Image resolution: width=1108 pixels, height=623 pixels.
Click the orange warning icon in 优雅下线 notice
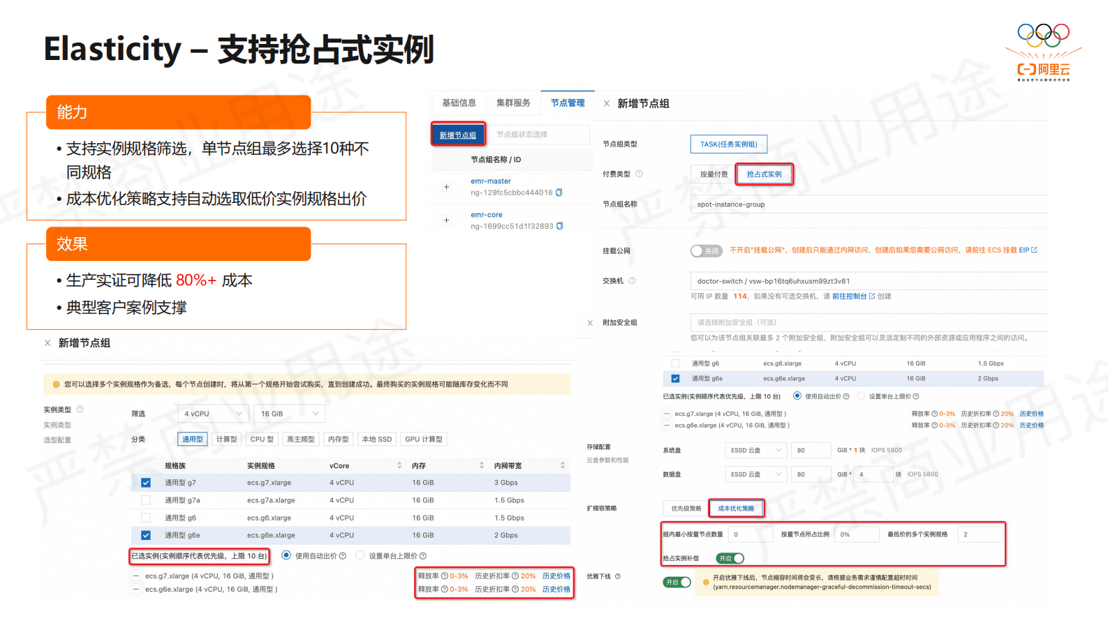click(x=706, y=581)
